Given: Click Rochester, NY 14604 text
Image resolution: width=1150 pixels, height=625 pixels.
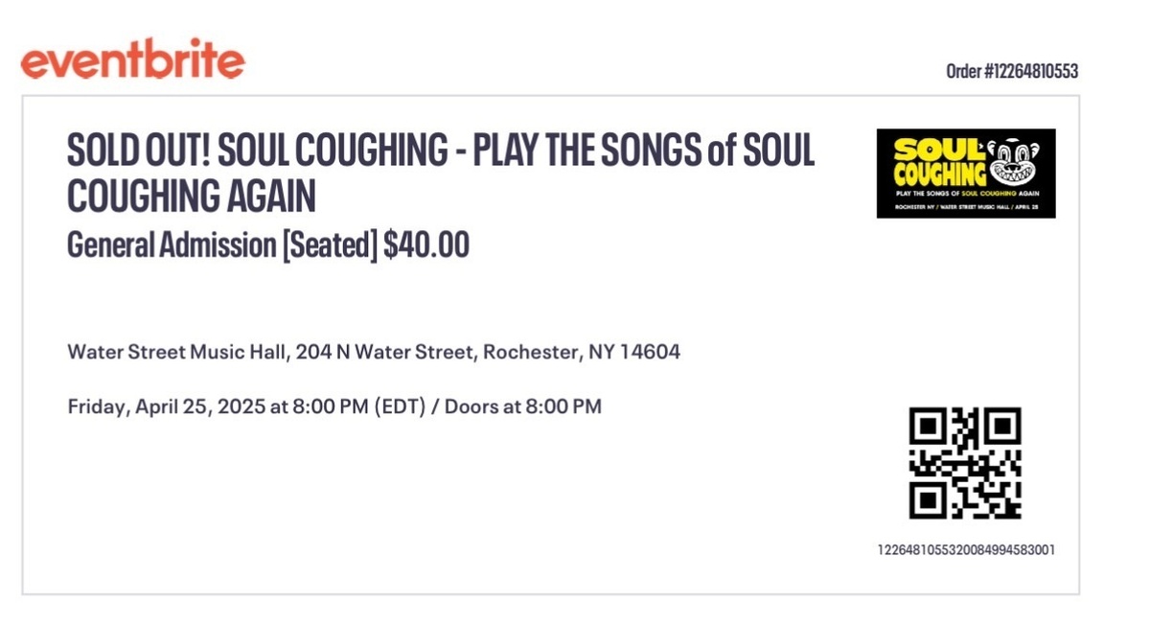Looking at the screenshot, I should (x=582, y=352).
